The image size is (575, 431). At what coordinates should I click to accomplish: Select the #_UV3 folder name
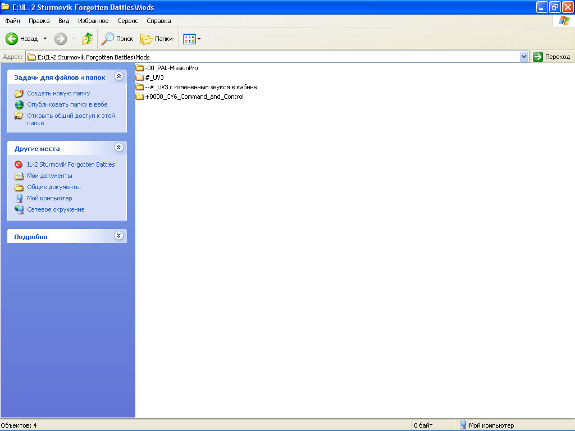pos(154,77)
